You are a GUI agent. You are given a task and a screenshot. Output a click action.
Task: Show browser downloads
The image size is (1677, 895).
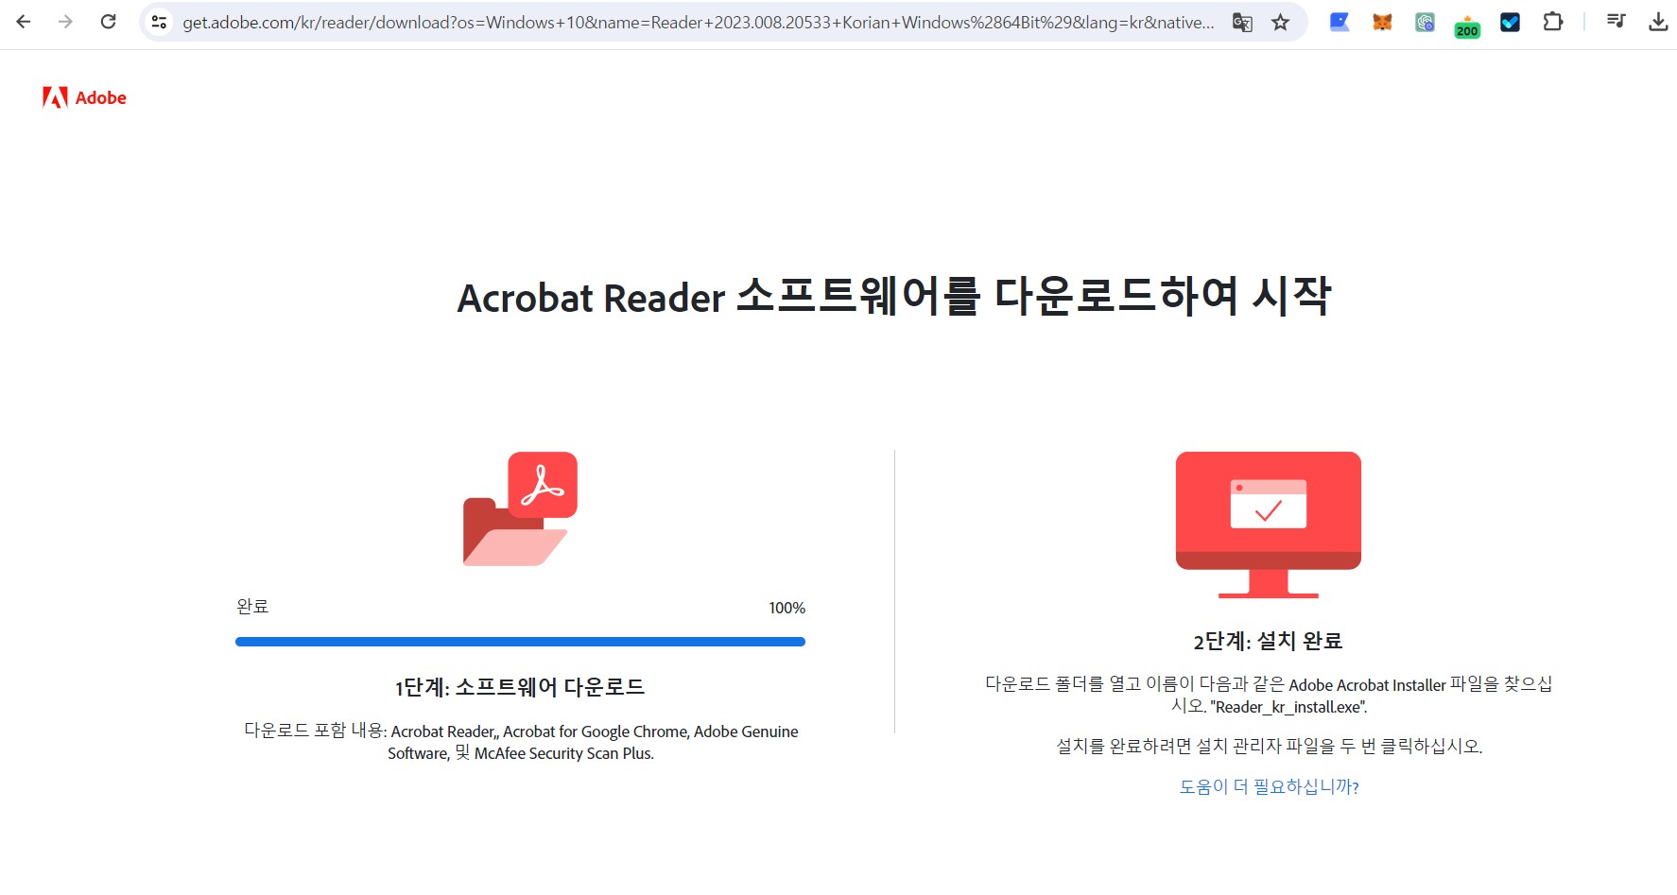point(1658,22)
